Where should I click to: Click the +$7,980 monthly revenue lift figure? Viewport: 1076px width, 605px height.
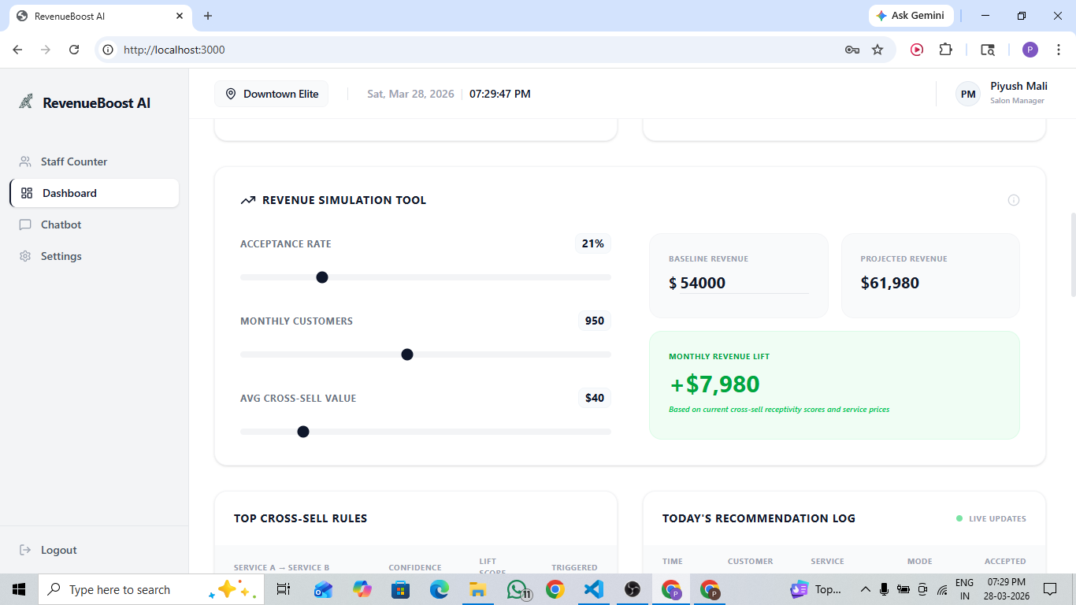pos(714,384)
